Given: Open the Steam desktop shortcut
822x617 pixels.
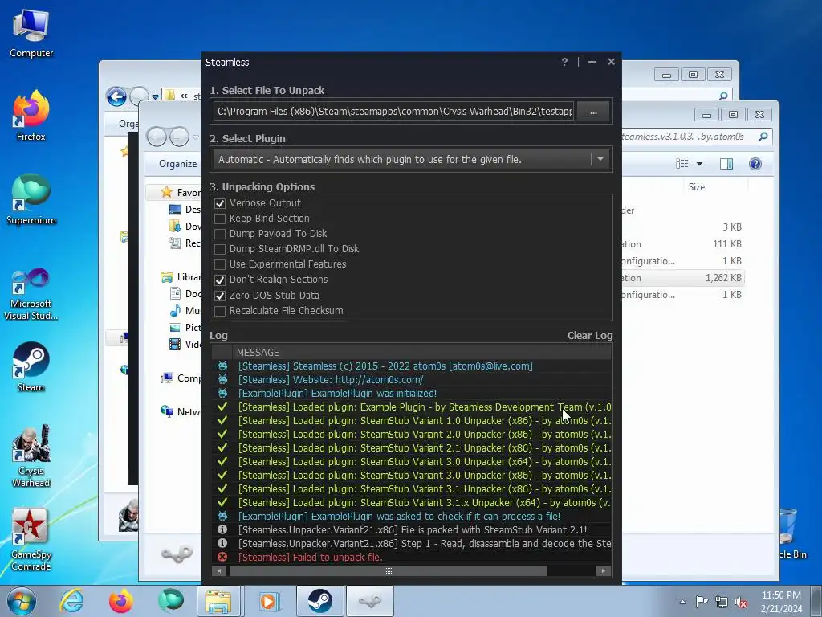Looking at the screenshot, I should click(x=31, y=366).
